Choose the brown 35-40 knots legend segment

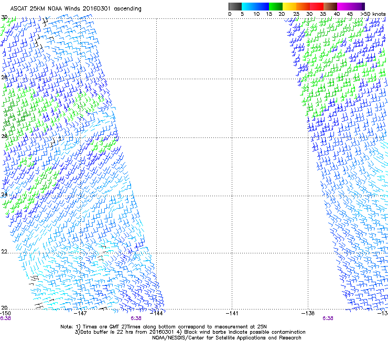[x=330, y=6]
